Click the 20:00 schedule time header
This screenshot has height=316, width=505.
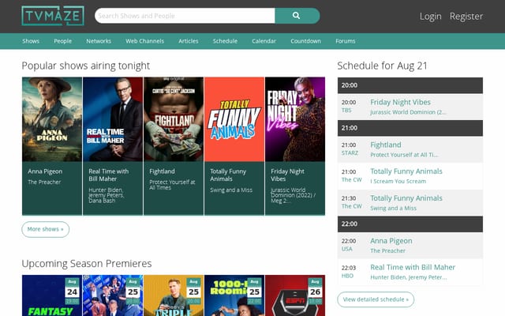(410, 85)
